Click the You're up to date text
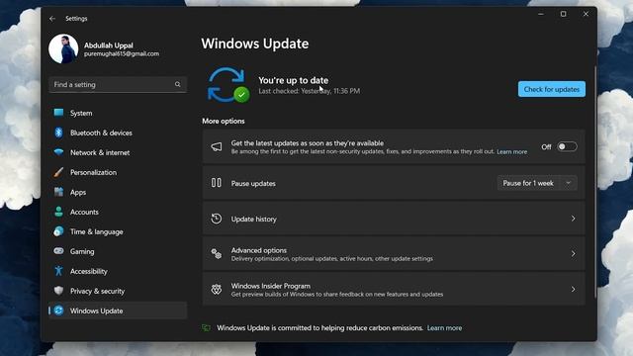Screen dimensions: 633x356 pos(293,80)
